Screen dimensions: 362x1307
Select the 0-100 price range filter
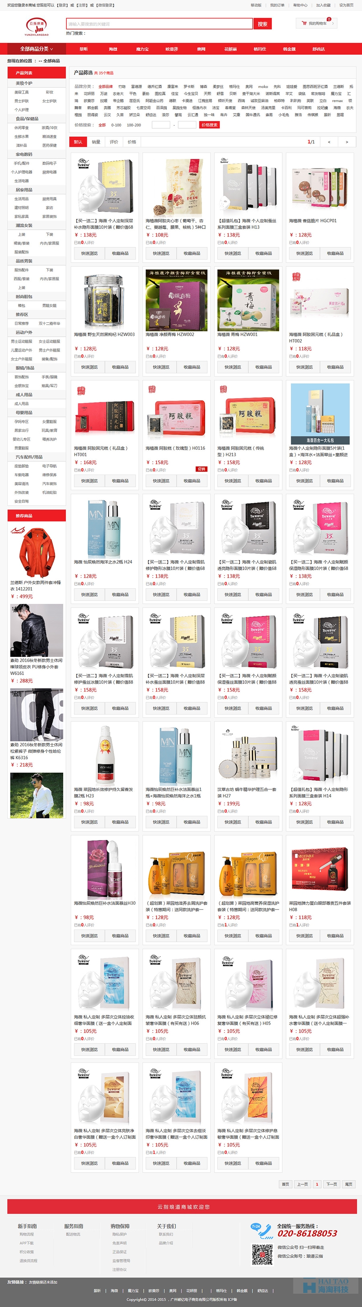pos(116,125)
